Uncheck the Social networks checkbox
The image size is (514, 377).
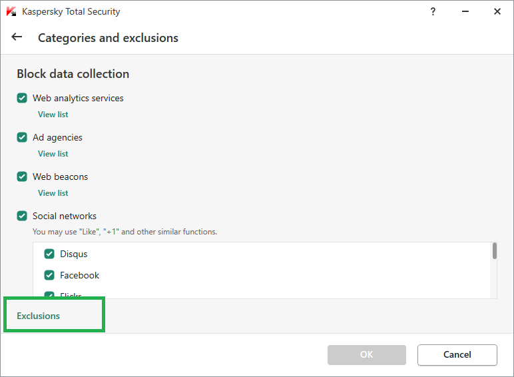(x=22, y=216)
